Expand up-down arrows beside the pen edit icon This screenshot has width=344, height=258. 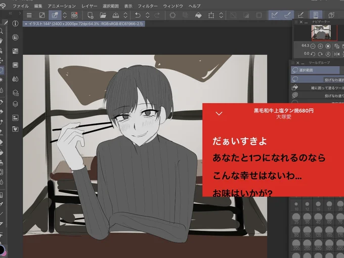(x=65, y=15)
